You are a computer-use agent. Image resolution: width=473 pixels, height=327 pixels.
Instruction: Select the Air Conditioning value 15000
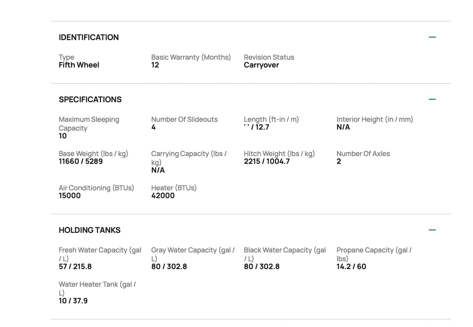point(70,196)
